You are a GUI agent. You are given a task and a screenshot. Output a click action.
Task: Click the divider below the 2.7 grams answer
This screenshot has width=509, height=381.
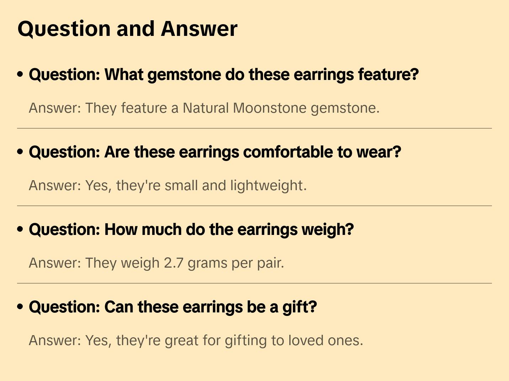(x=254, y=283)
